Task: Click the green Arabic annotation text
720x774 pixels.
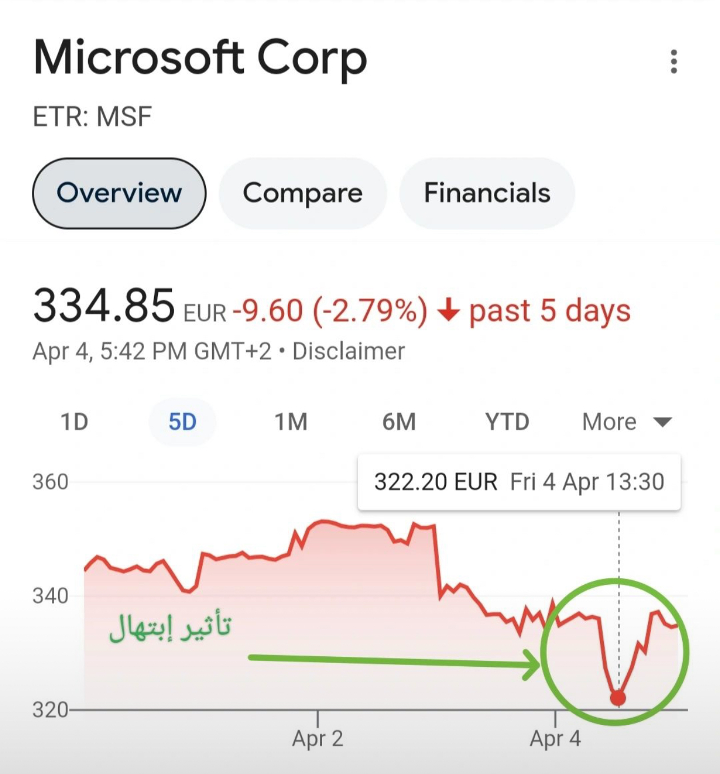Action: (170, 627)
